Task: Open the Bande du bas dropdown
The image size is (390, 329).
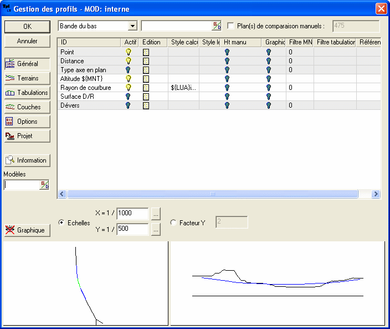Action: click(x=132, y=26)
